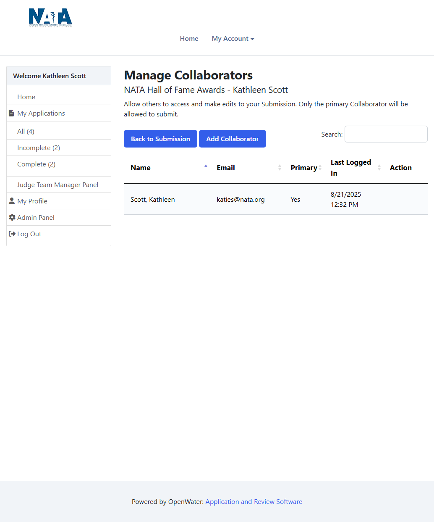Viewport: 434px width, 522px height.
Task: Click the document icon beside My Applications
Action: (x=11, y=113)
